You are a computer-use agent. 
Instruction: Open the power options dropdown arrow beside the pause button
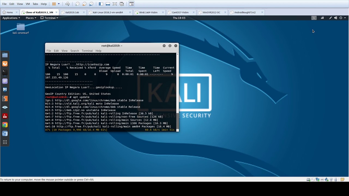coord(59,4)
